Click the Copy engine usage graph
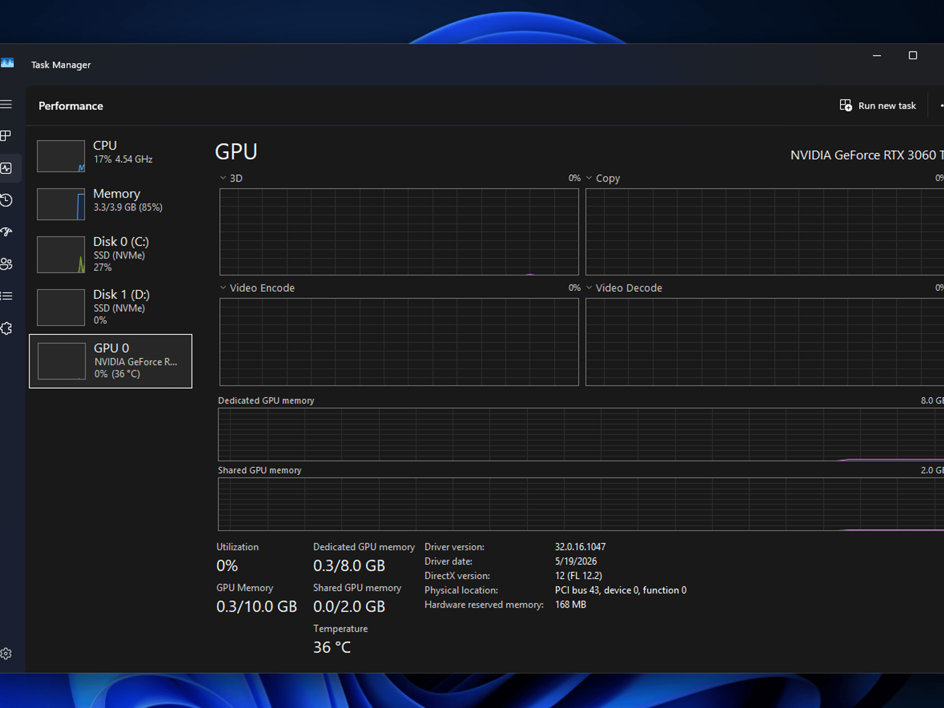Screen dimensions: 944x708 coord(765,232)
